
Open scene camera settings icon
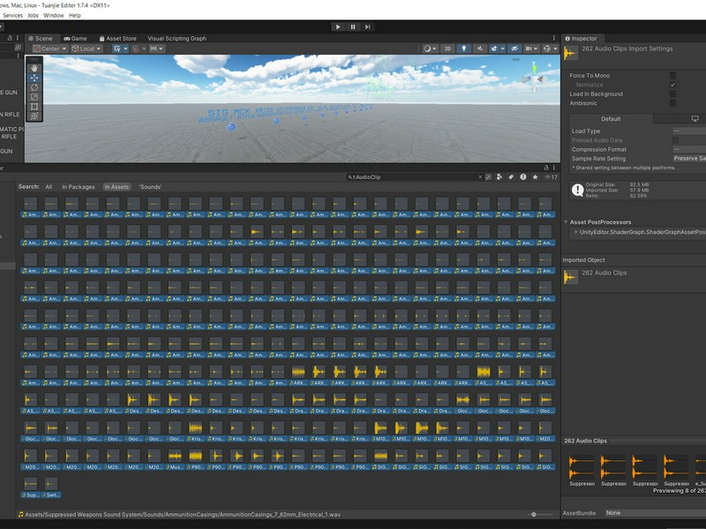pyautogui.click(x=531, y=48)
